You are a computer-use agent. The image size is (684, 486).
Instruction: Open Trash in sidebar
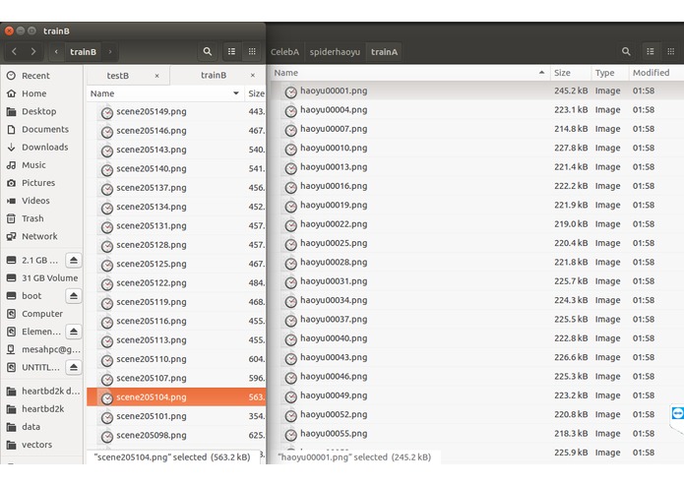click(x=41, y=218)
